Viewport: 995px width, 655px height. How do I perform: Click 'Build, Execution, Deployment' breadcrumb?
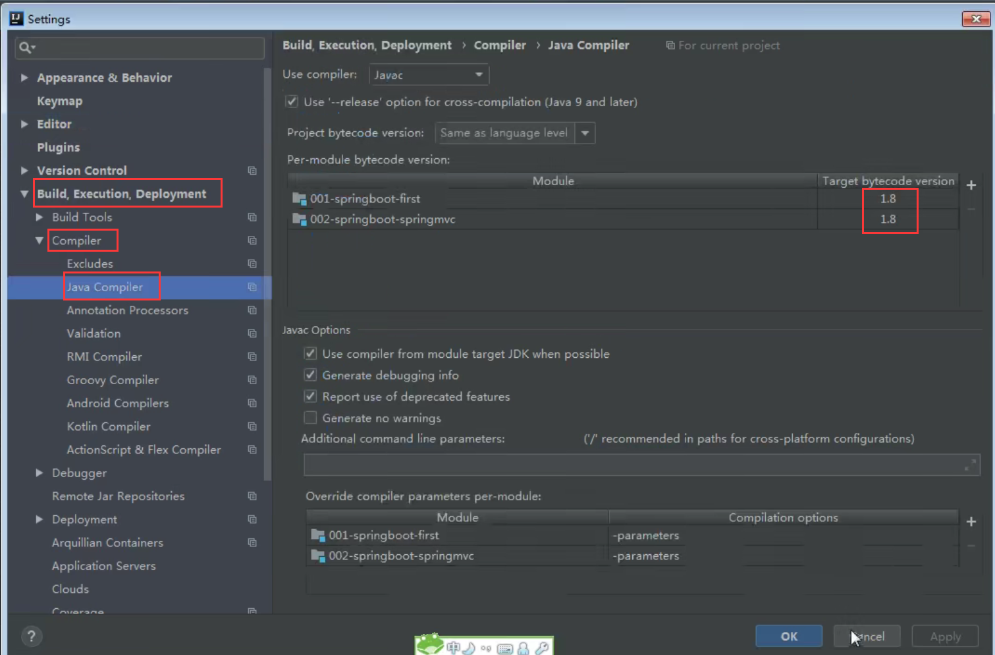(367, 45)
